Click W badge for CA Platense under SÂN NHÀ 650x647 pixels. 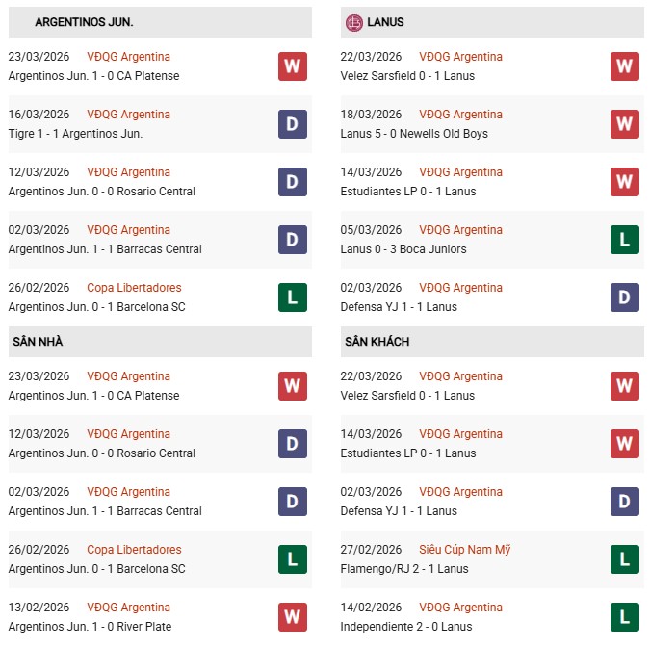point(293,386)
